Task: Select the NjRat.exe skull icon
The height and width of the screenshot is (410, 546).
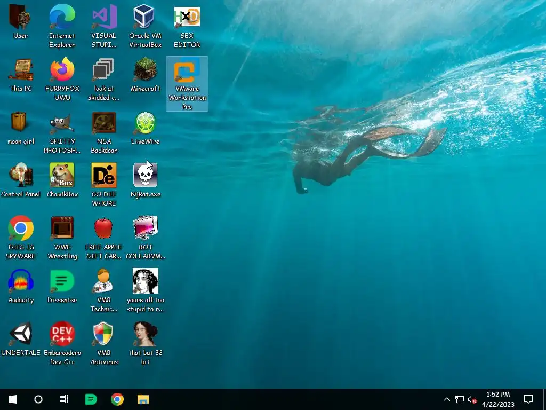Action: point(145,175)
